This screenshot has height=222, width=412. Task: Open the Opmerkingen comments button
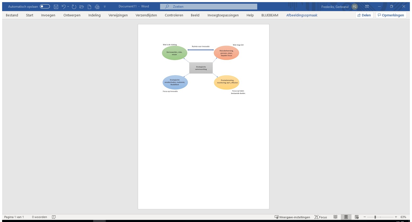coord(391,15)
